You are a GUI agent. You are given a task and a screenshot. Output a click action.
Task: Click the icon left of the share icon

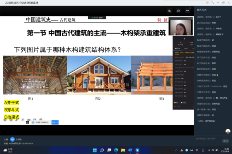170,11
